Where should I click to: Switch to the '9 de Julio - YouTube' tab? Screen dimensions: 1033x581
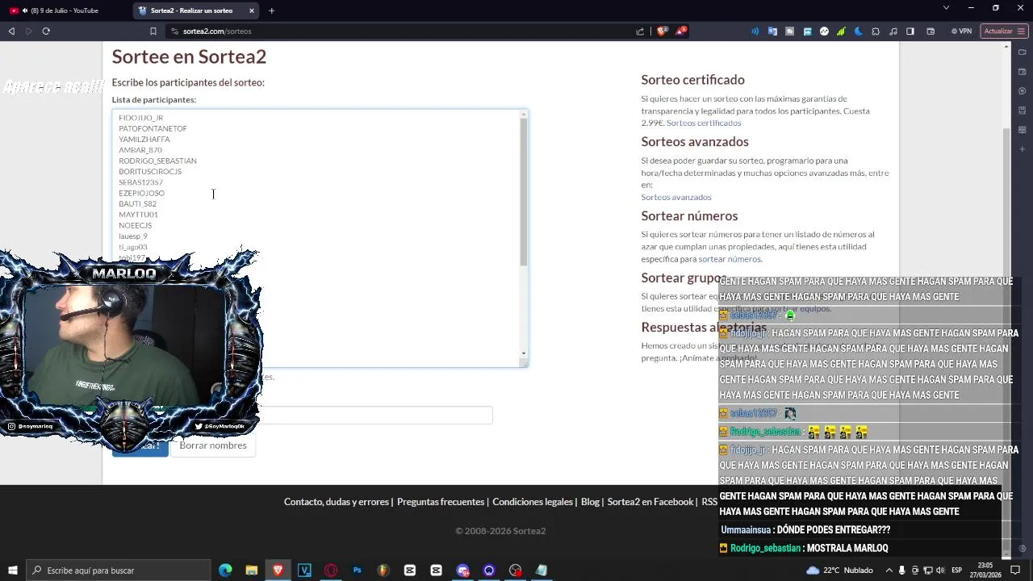tap(65, 10)
